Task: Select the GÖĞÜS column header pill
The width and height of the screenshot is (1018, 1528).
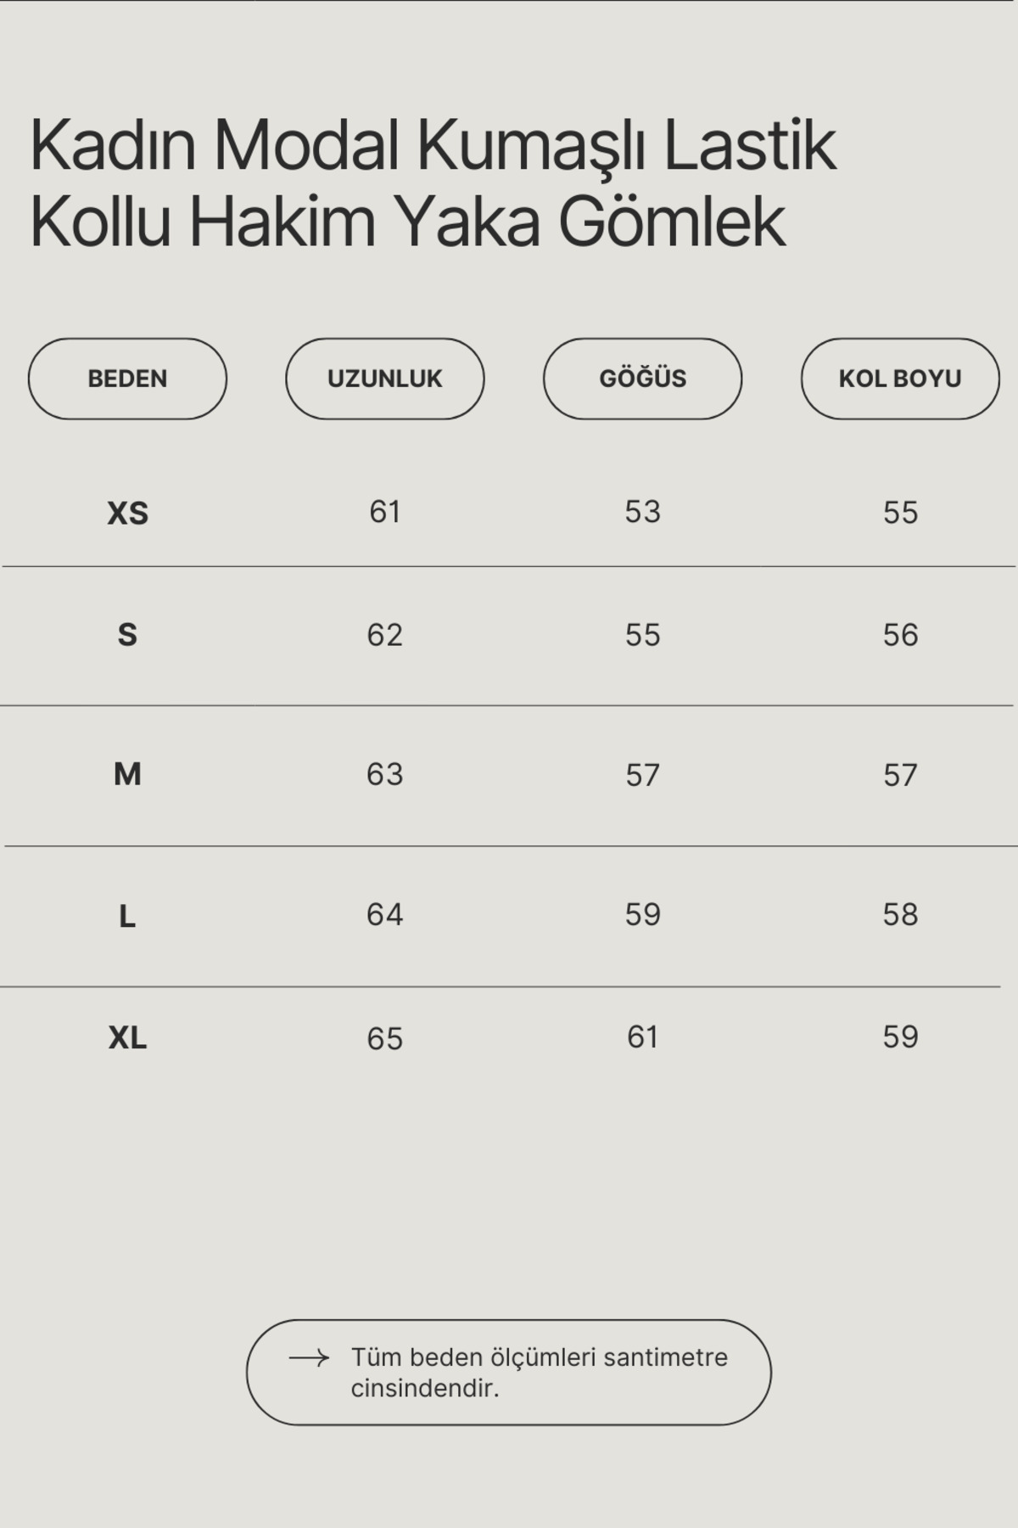Action: pyautogui.click(x=642, y=379)
